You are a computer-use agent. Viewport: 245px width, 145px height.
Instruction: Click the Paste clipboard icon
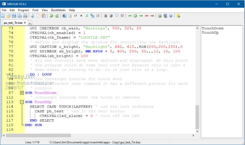click(44, 16)
